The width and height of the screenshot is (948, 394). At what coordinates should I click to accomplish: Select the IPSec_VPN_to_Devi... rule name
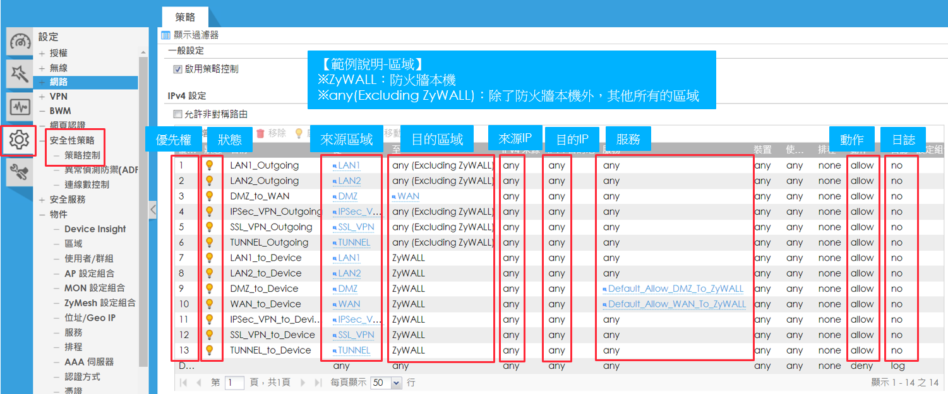click(x=275, y=319)
